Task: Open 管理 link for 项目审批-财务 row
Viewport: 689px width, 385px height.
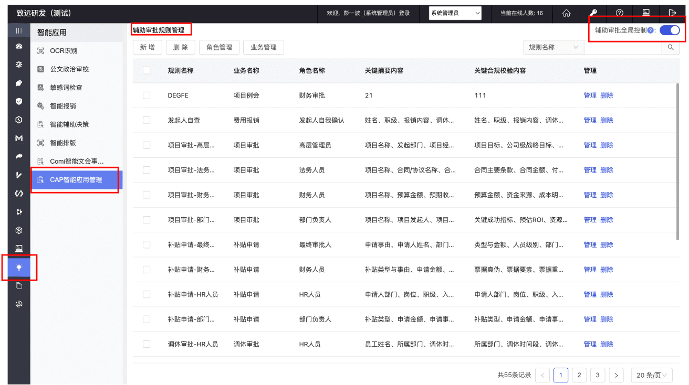Action: click(x=590, y=195)
